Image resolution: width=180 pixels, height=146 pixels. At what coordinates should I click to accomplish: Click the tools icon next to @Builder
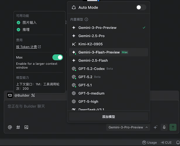click(33, 95)
